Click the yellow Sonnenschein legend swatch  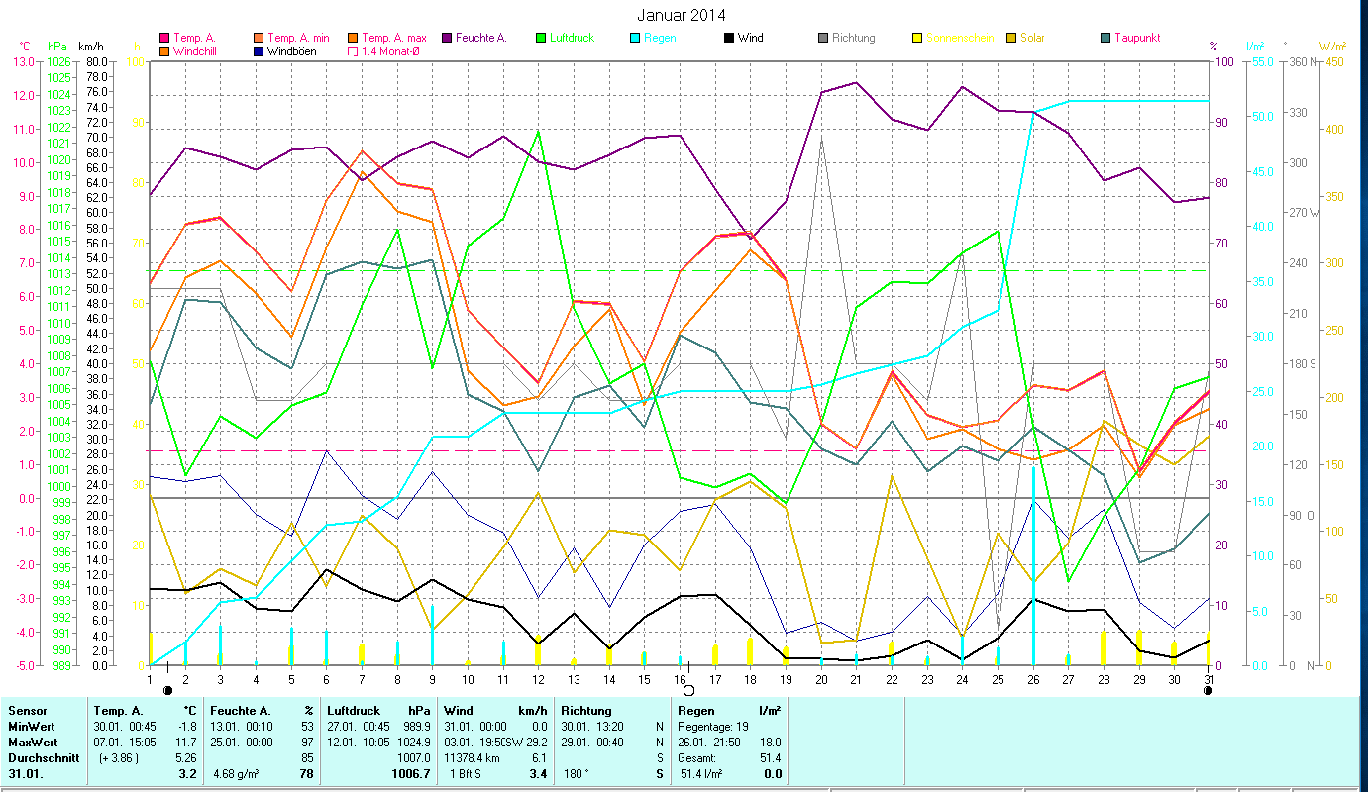[x=917, y=38]
